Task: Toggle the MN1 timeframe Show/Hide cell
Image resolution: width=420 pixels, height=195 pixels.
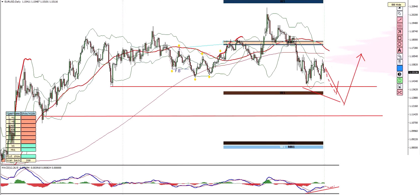Action: pyautogui.click(x=28, y=150)
